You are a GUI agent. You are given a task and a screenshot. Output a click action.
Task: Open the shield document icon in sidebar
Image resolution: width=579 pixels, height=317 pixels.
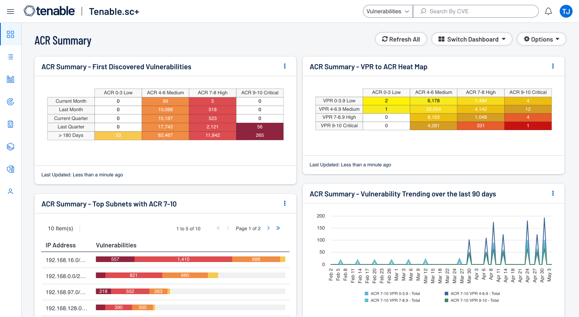click(10, 169)
